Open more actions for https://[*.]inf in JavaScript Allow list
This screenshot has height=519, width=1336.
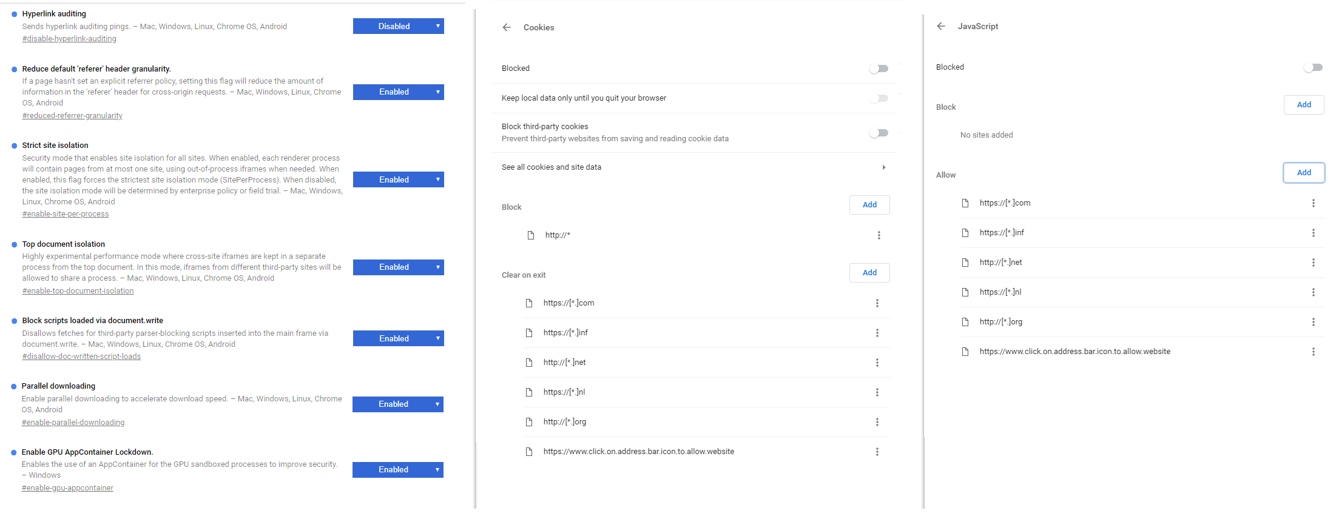click(x=1313, y=233)
